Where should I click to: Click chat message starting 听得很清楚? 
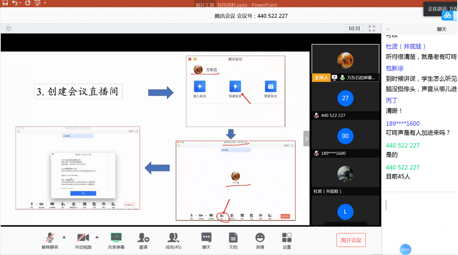[x=421, y=57]
